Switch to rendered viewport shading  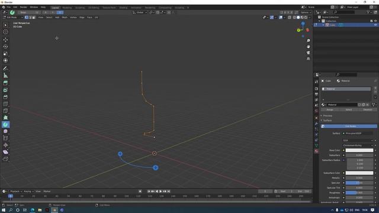click(306, 17)
